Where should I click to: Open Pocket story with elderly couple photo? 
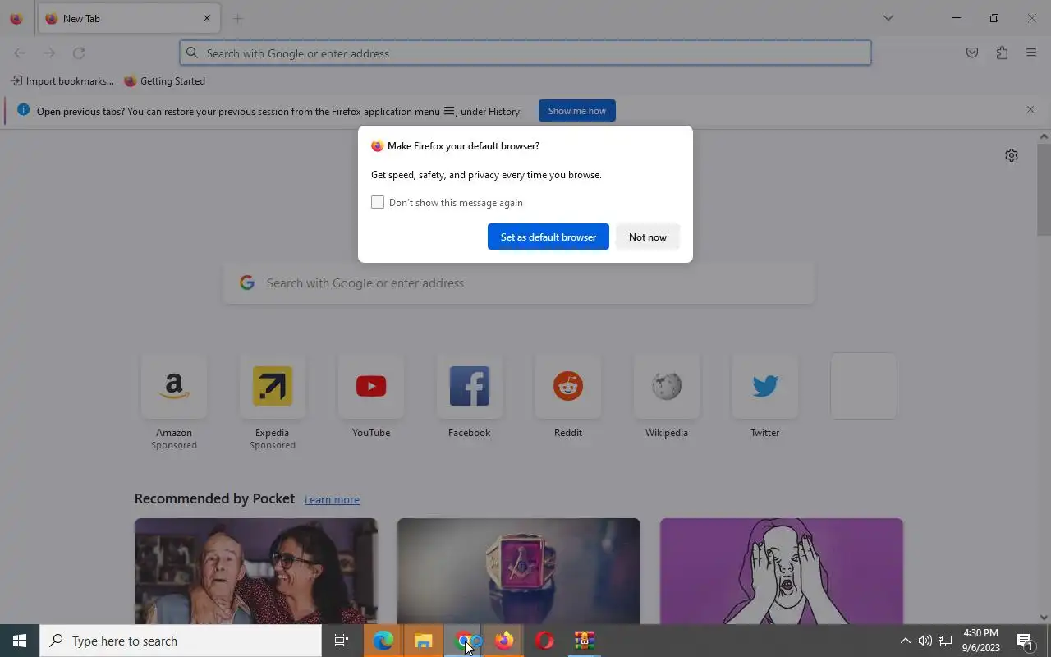click(256, 571)
